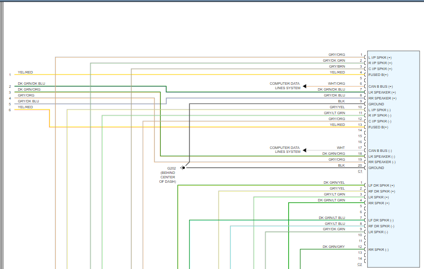This screenshot has width=424, height=269.
Task: Click the WHT/ORG wire label
Action: (336, 84)
